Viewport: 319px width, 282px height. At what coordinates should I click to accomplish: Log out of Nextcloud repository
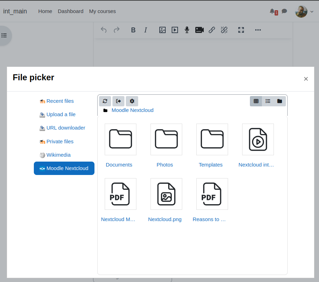coord(118,101)
